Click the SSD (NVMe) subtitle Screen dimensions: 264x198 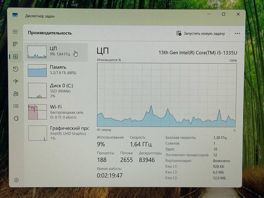[60, 91]
